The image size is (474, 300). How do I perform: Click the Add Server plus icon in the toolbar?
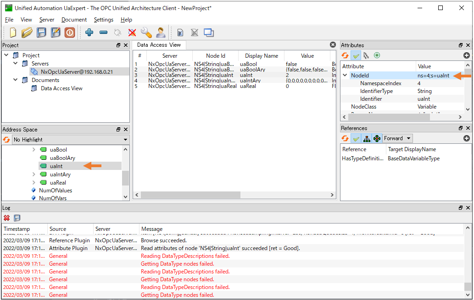click(89, 33)
